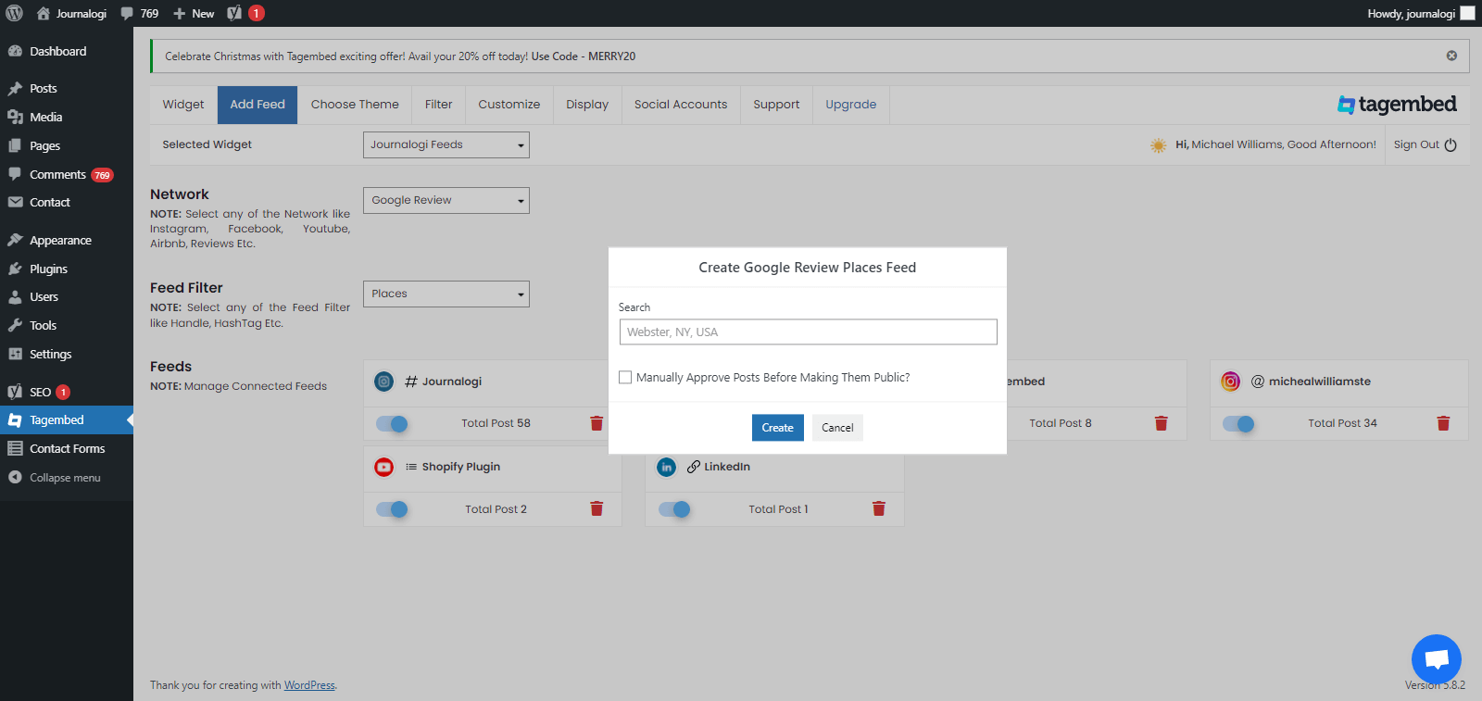
Task: Click the 'Total Post 34' count text
Action: (x=1342, y=423)
